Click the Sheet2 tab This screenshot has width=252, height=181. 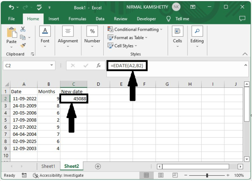click(x=72, y=166)
